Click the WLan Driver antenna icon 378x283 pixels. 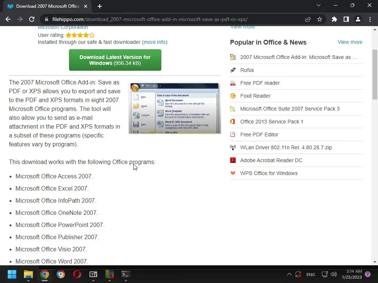[x=233, y=147]
